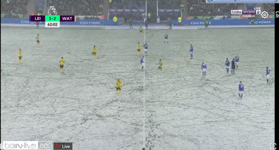Cast the stream to another device
Screen dimensions: 279x150
click(x=277, y=15)
